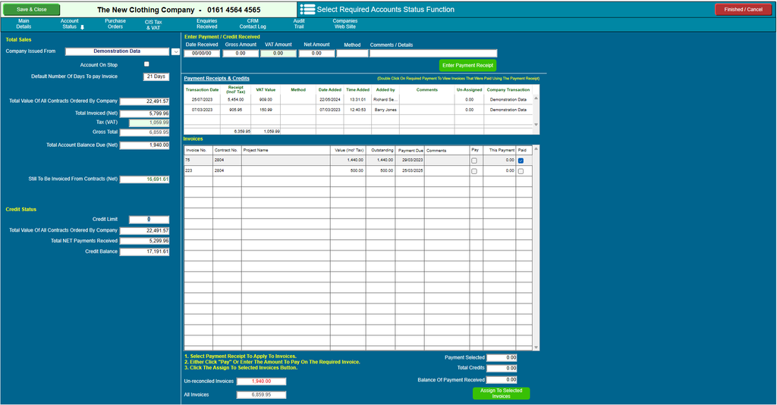Expand the Company Issued From dropdown arrow
The height and width of the screenshot is (405, 777).
click(175, 51)
